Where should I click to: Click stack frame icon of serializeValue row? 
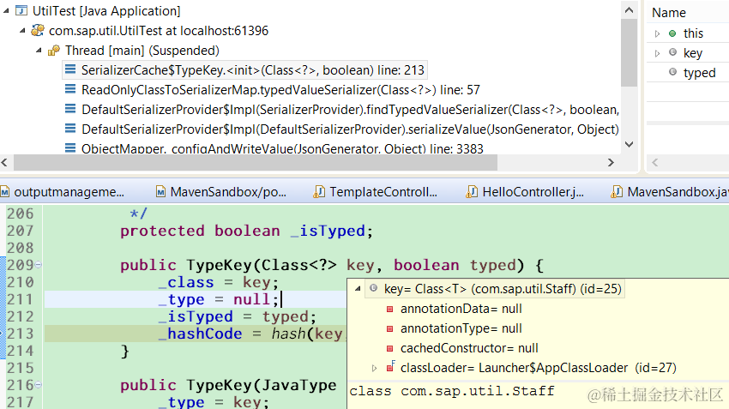70,129
